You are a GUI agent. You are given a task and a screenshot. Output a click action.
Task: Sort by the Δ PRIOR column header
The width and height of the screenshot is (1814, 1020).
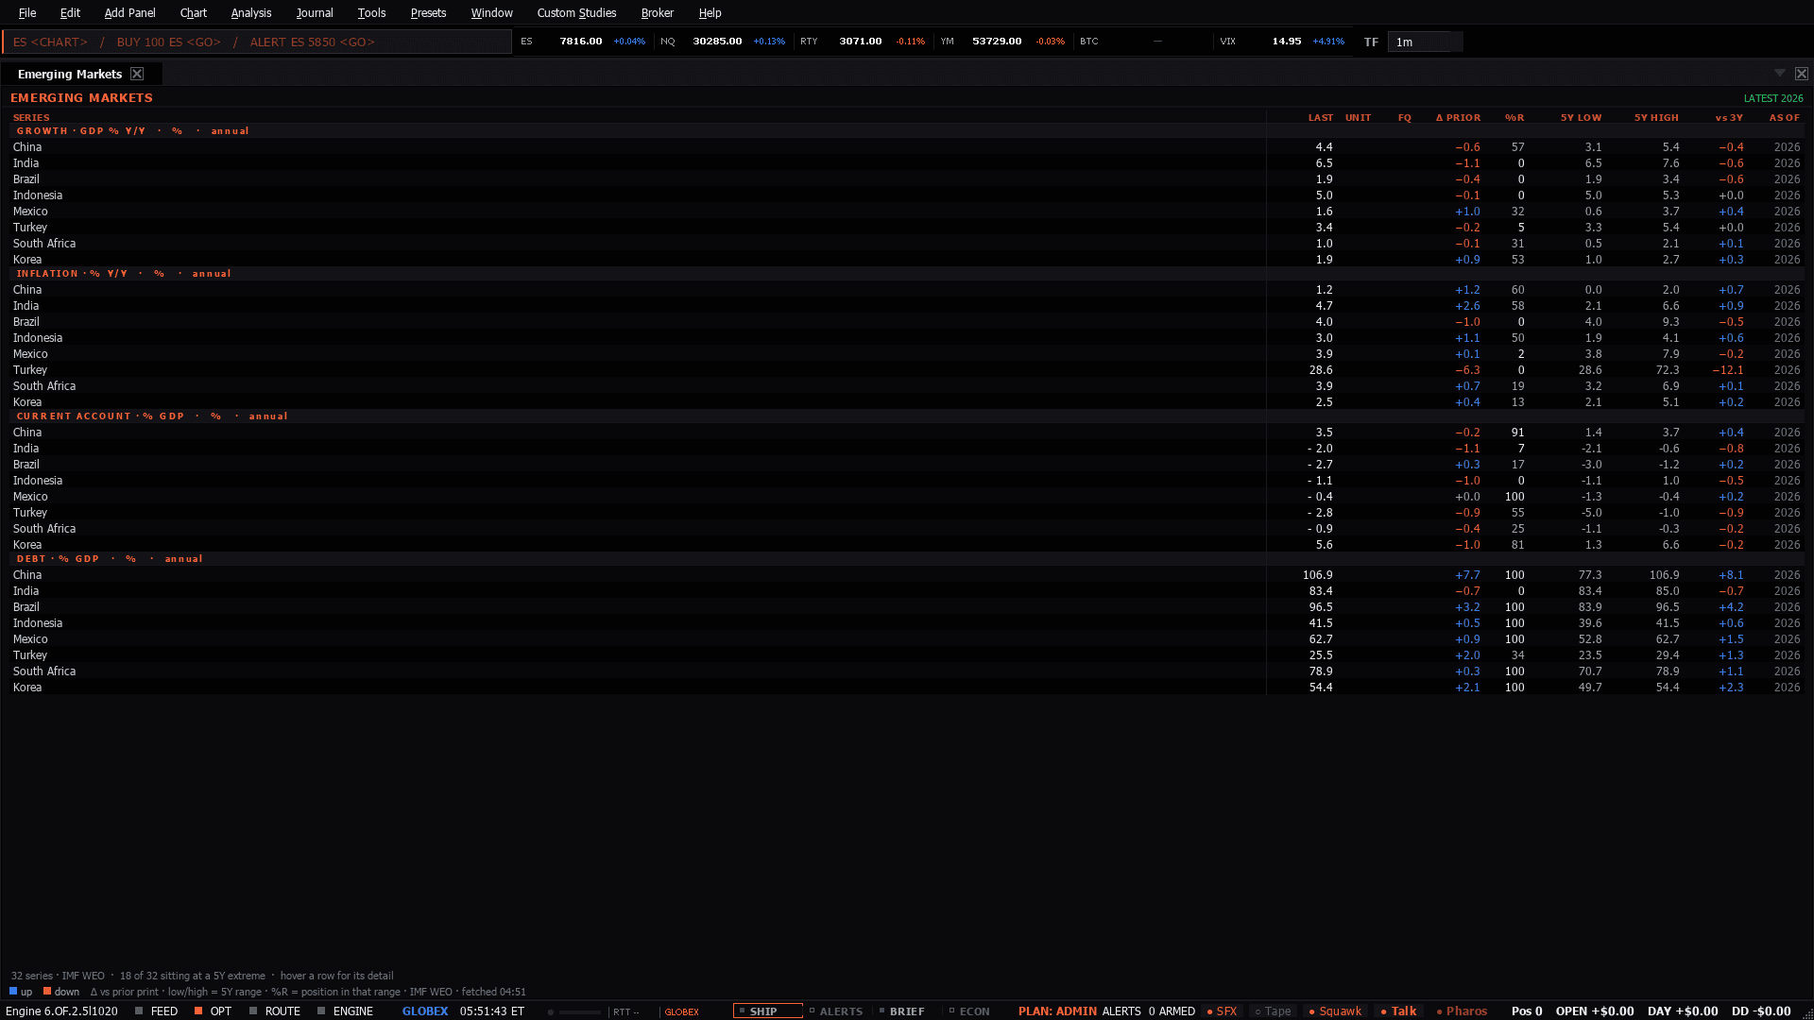click(x=1458, y=118)
